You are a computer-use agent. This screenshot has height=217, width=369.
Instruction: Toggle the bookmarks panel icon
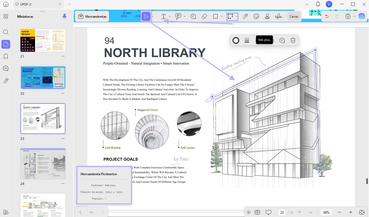[6, 56]
